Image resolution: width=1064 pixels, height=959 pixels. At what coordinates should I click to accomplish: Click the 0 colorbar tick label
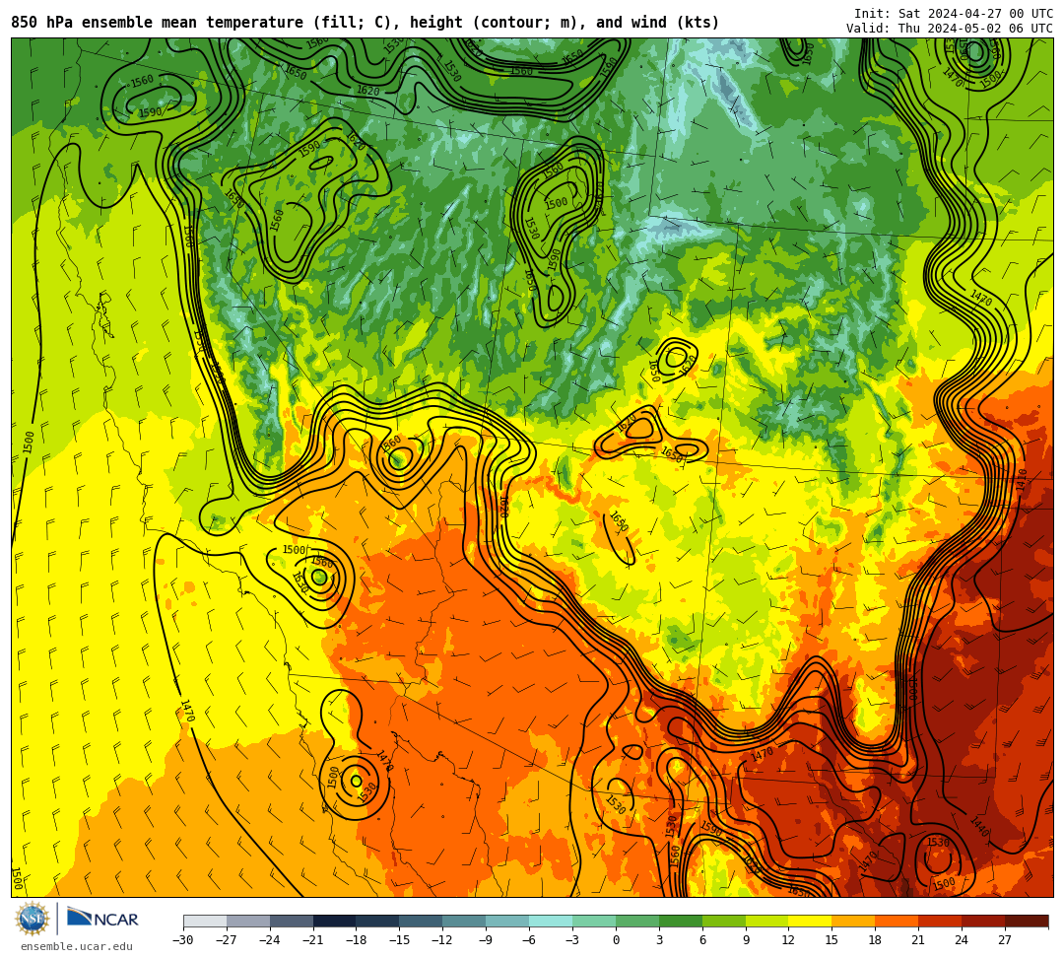click(x=616, y=940)
